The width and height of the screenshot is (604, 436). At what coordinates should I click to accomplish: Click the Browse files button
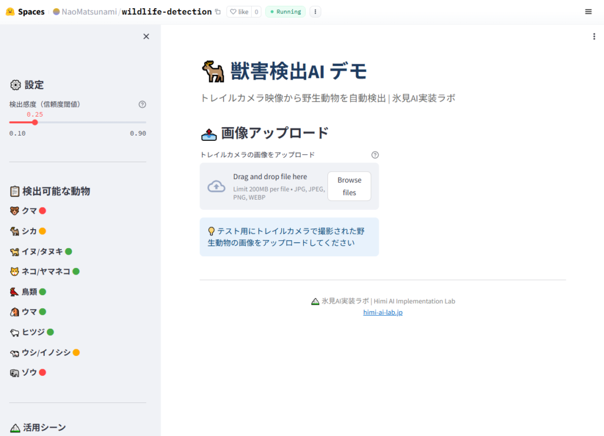tap(349, 186)
